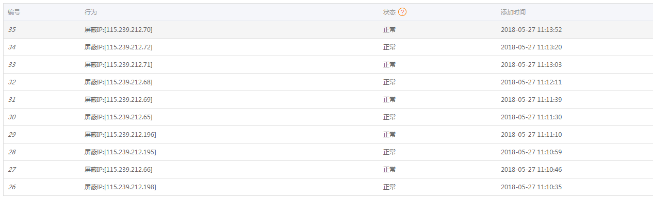Select row number 35

tap(12, 30)
